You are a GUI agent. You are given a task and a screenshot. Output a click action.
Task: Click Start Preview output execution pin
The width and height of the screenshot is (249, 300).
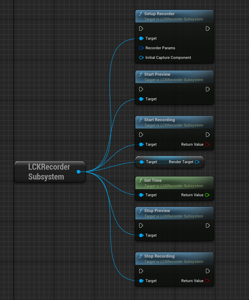tap(208, 89)
